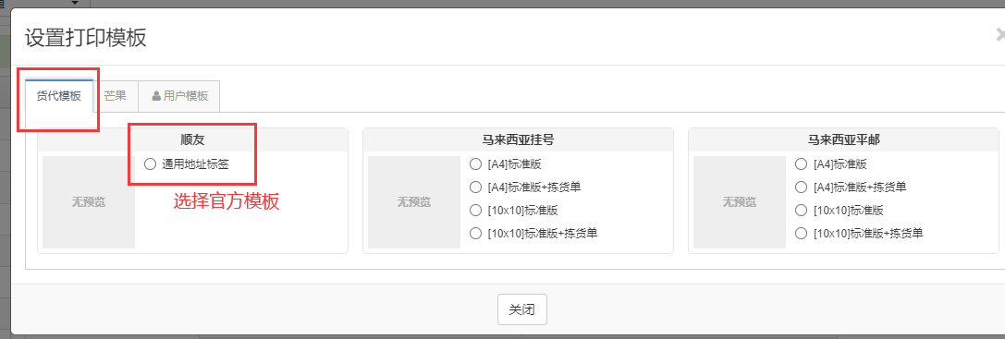Viewport: 1005px width, 339px height.
Task: Switch to the 货代模板 tab
Action: click(59, 96)
